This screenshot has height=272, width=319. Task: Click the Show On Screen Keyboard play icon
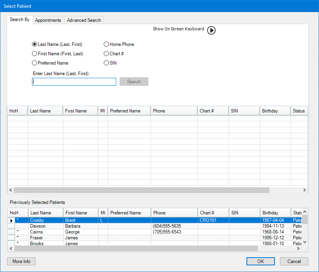[x=211, y=30]
